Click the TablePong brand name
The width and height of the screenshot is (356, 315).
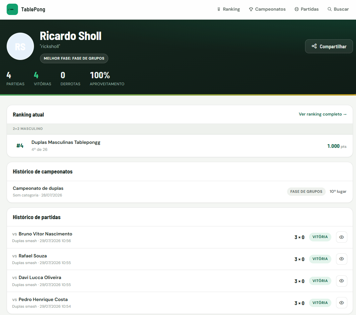pyautogui.click(x=33, y=10)
